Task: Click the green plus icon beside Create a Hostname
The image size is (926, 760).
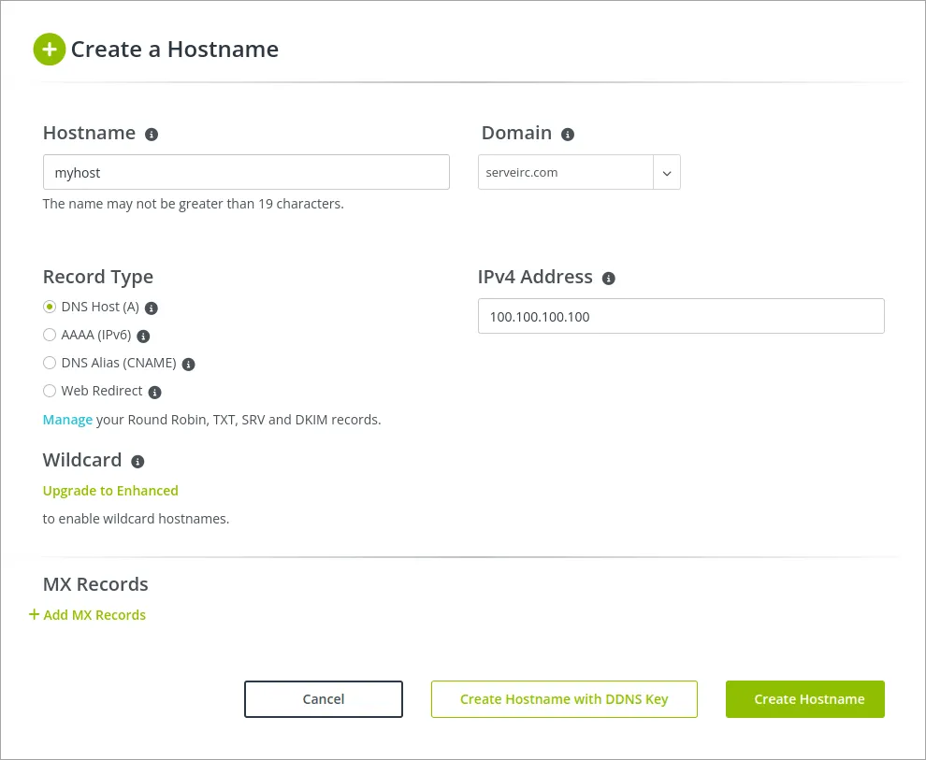Action: pyautogui.click(x=50, y=50)
